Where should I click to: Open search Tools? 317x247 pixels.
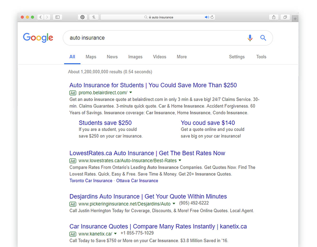tap(261, 57)
